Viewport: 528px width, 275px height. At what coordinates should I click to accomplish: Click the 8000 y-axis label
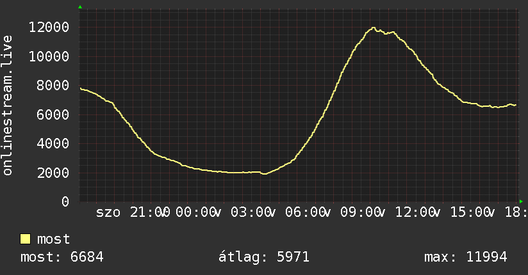(x=53, y=86)
